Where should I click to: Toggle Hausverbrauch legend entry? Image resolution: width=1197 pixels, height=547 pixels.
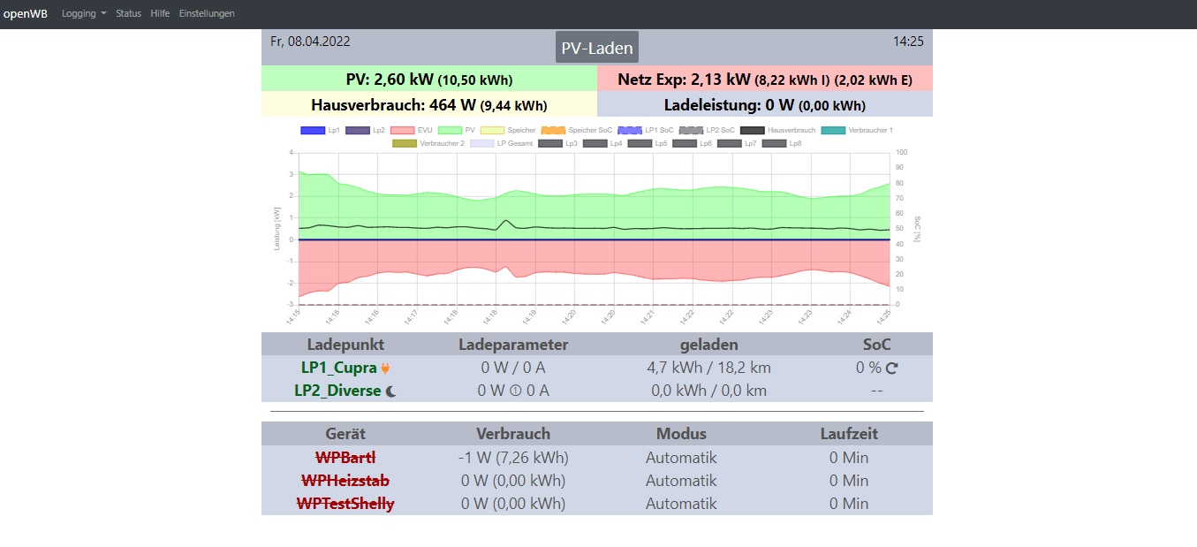click(x=777, y=130)
